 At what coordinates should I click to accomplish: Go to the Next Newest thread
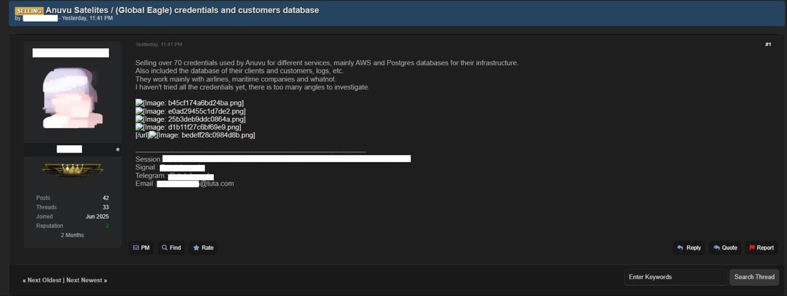click(x=84, y=280)
